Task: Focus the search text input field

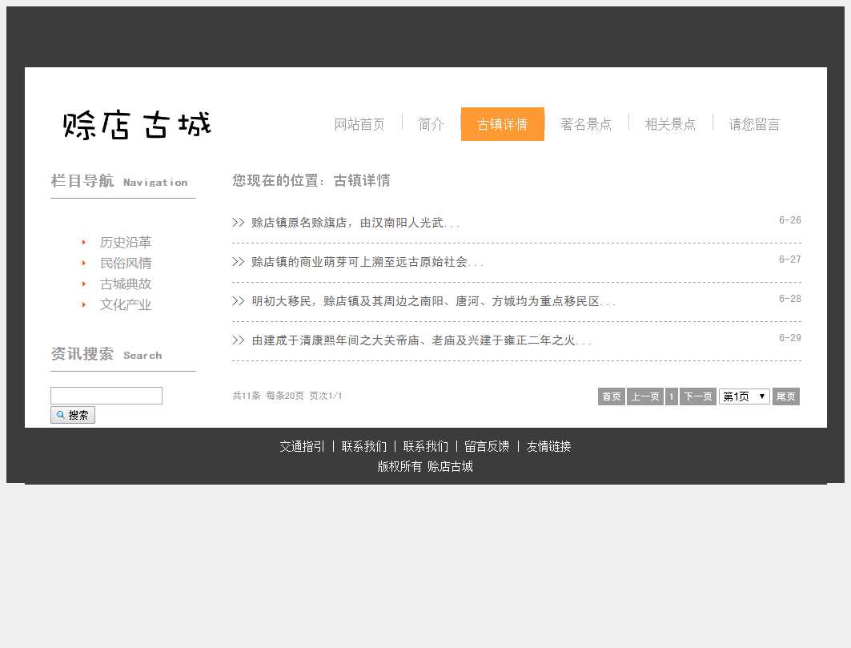Action: click(106, 396)
